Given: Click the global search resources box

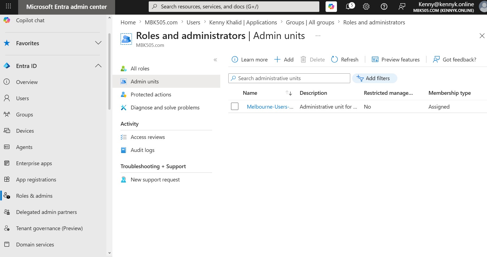Looking at the screenshot, I should [234, 6].
